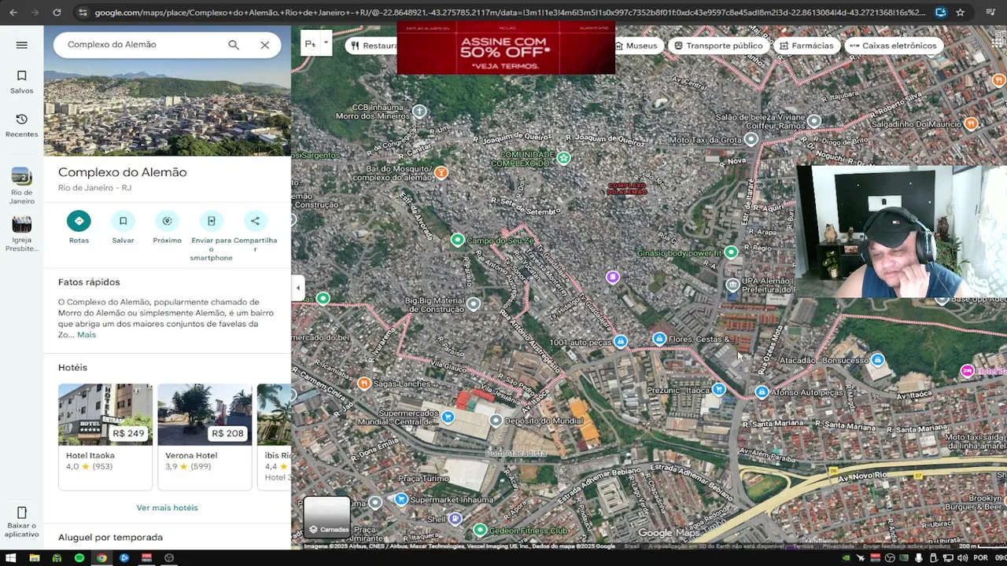The width and height of the screenshot is (1007, 566).
Task: Click the Bar do Mosquito map pin
Action: (x=441, y=172)
